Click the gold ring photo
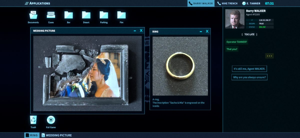 (x=180, y=66)
